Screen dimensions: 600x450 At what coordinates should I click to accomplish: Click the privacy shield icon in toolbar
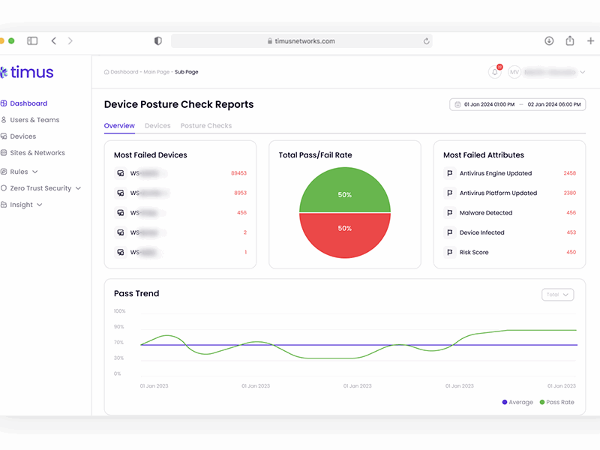tap(157, 41)
